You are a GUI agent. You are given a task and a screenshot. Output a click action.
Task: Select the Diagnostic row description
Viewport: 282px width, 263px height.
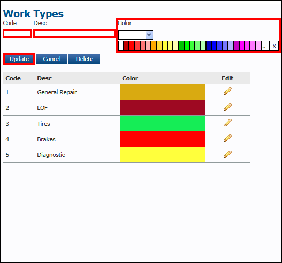pos(51,155)
